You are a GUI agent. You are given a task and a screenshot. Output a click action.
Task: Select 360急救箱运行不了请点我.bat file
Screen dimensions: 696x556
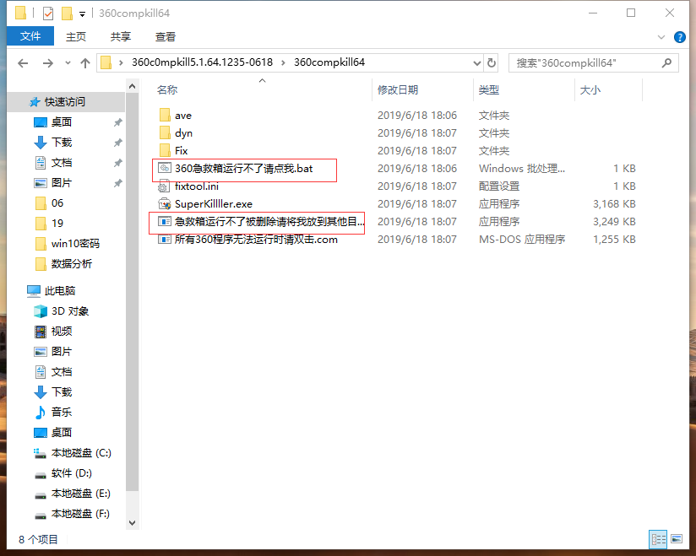(244, 169)
